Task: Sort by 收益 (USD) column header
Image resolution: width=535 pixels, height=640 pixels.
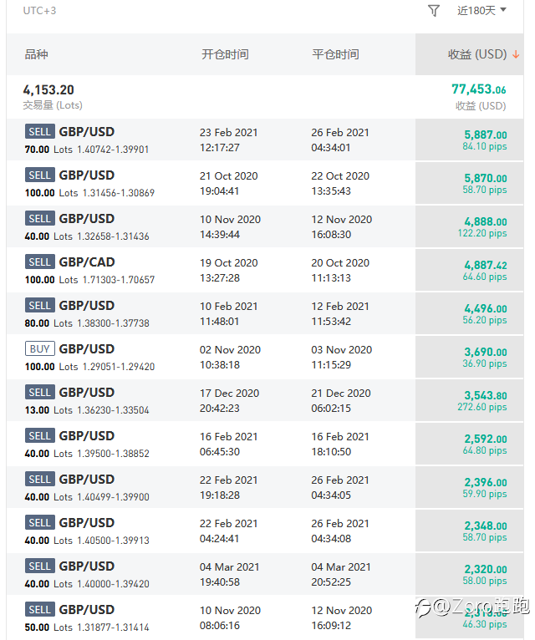Action: 477,54
